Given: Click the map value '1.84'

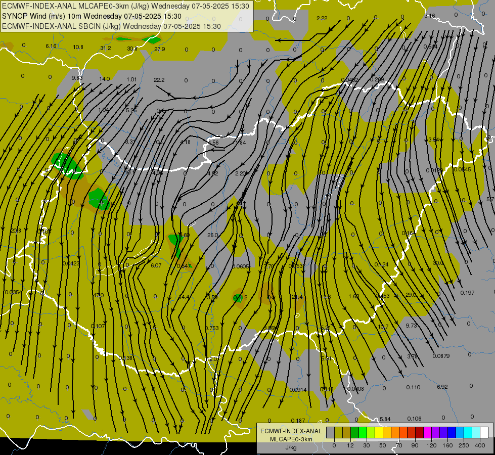Looking at the screenshot, I should (x=241, y=143).
